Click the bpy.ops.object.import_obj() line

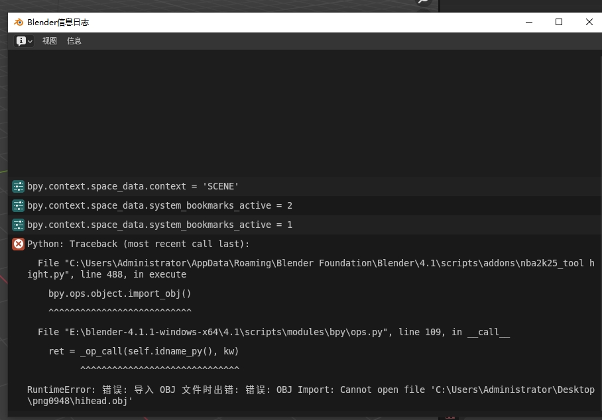[x=120, y=294]
